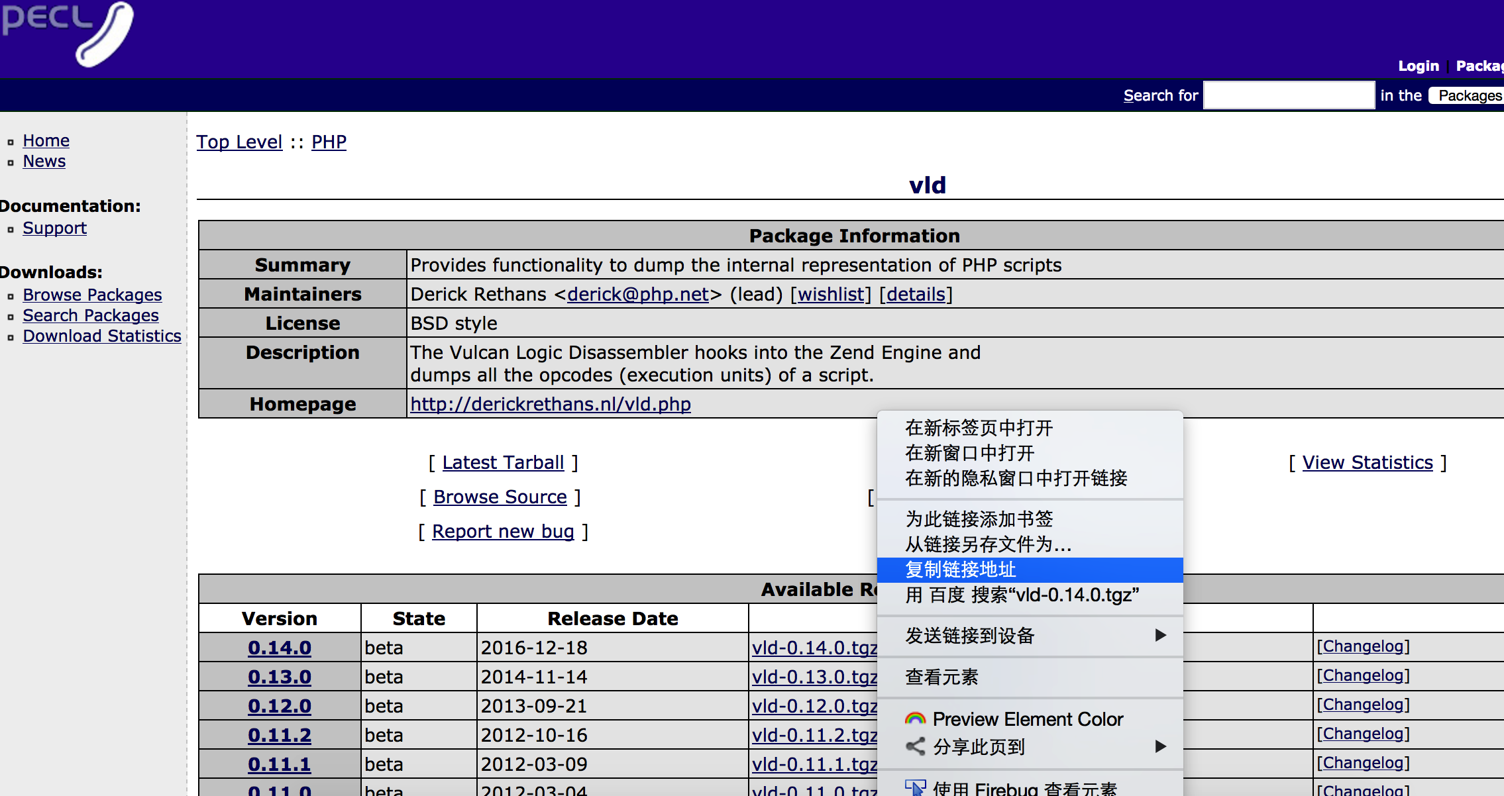Select 用百度搜索 "vld-0.14.0.tgz" entry

pos(1030,595)
